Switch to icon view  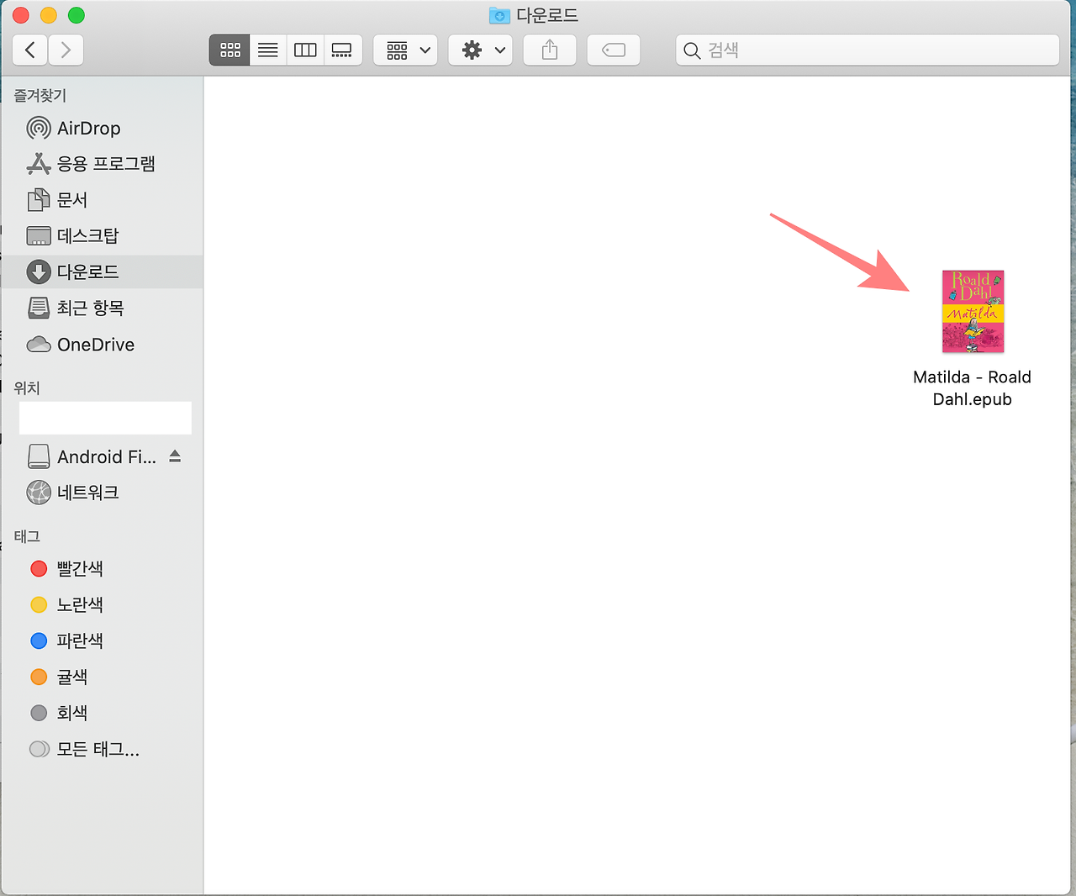coord(229,50)
